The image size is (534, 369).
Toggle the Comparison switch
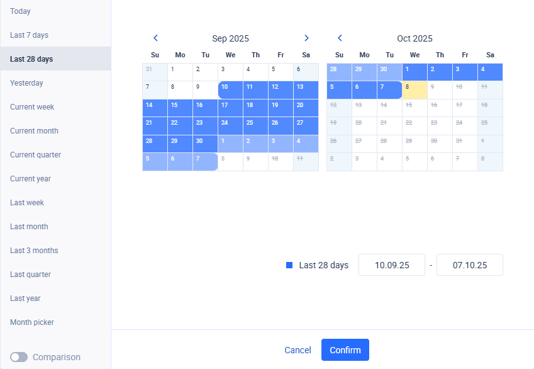pos(19,356)
